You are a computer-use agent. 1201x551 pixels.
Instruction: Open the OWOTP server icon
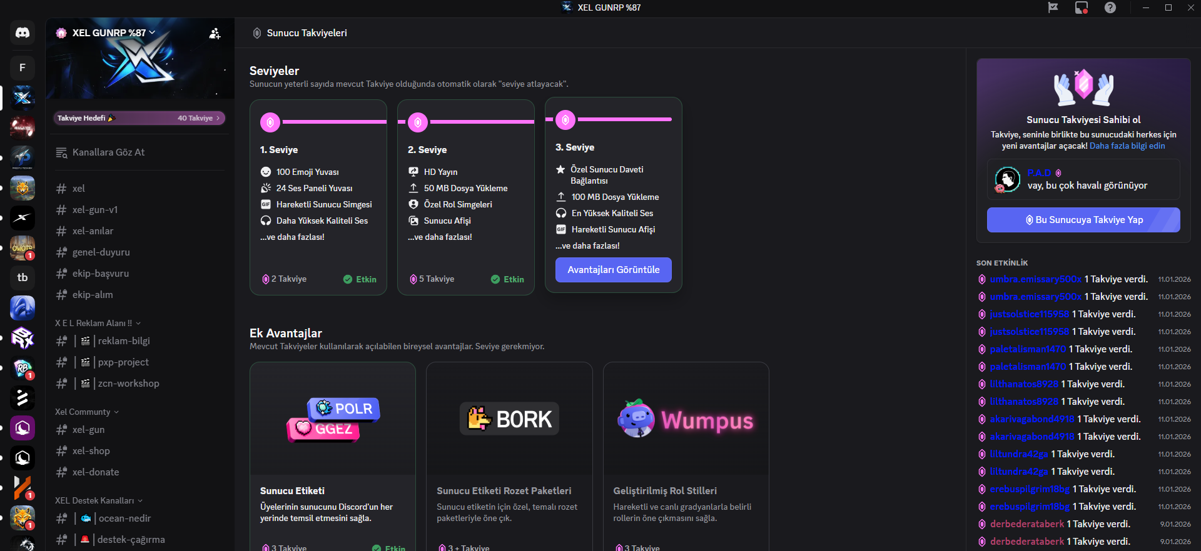[x=23, y=248]
